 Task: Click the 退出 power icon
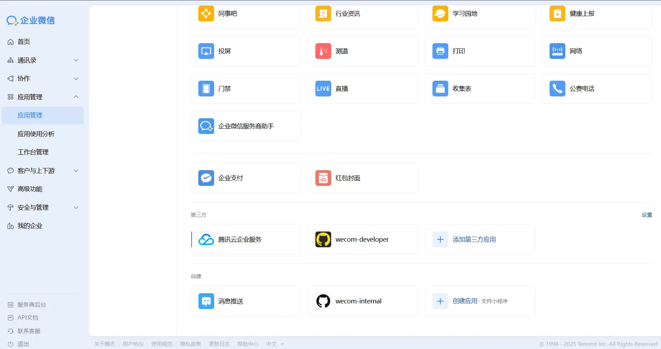(11, 344)
